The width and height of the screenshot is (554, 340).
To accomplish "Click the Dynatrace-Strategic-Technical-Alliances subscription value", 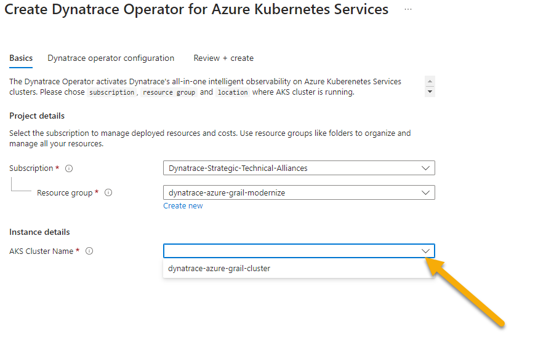I will tap(238, 168).
